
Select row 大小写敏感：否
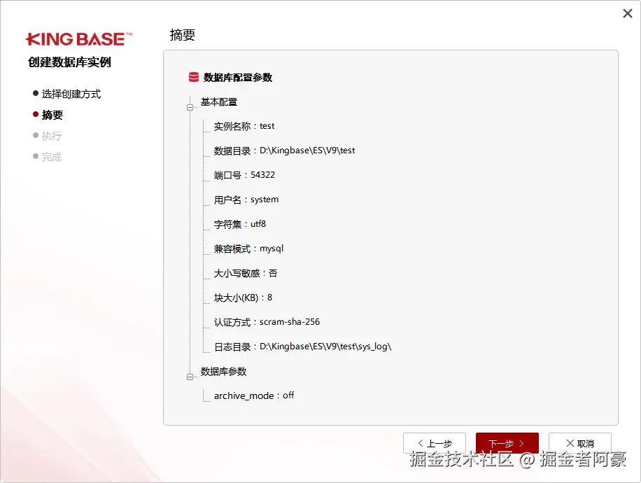(246, 273)
